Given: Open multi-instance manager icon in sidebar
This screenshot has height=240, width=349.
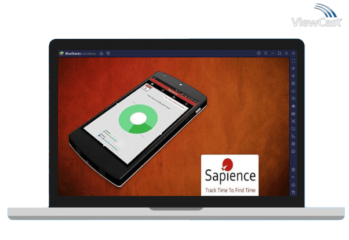Looking at the screenshot, I should pos(293,136).
